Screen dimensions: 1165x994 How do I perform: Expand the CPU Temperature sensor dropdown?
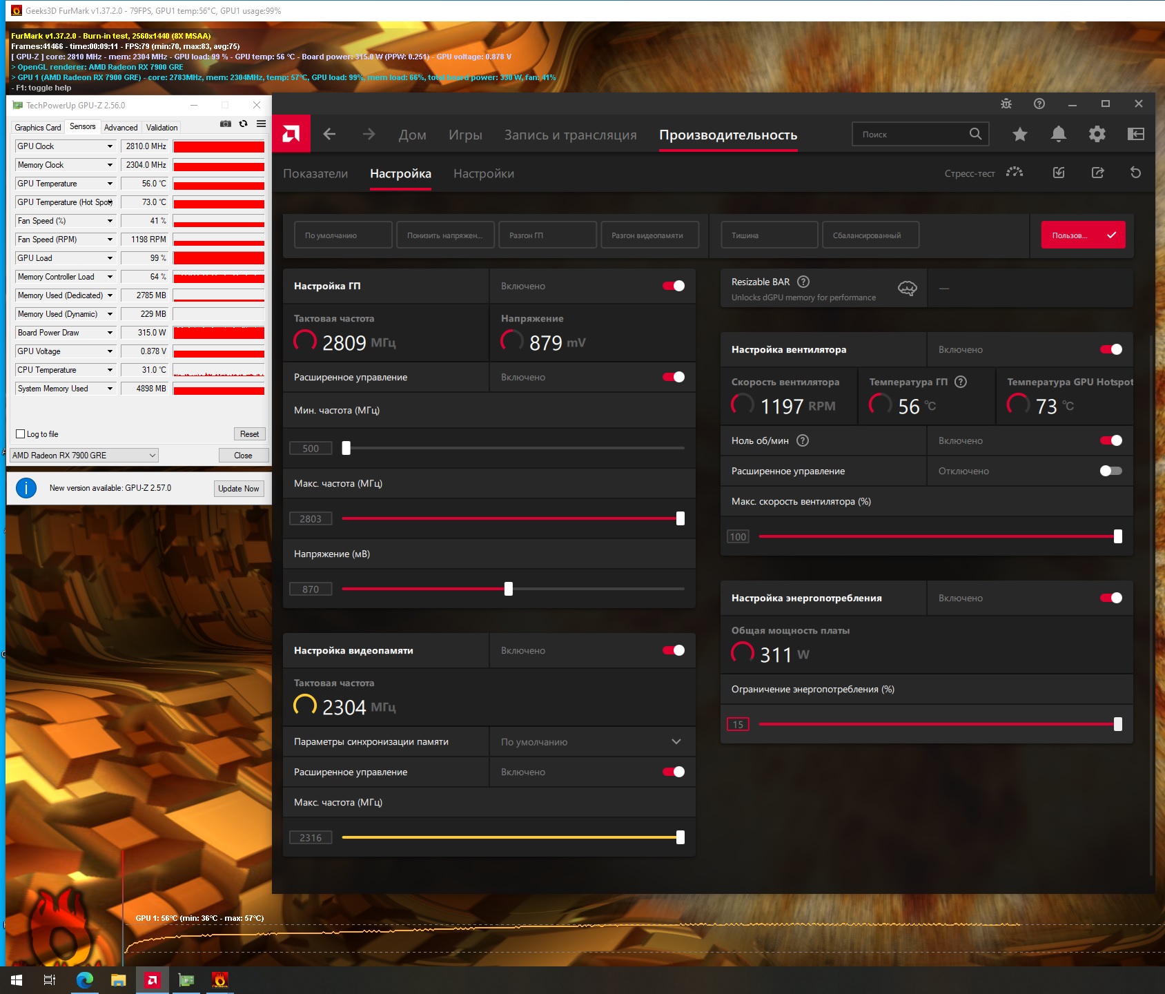(110, 370)
